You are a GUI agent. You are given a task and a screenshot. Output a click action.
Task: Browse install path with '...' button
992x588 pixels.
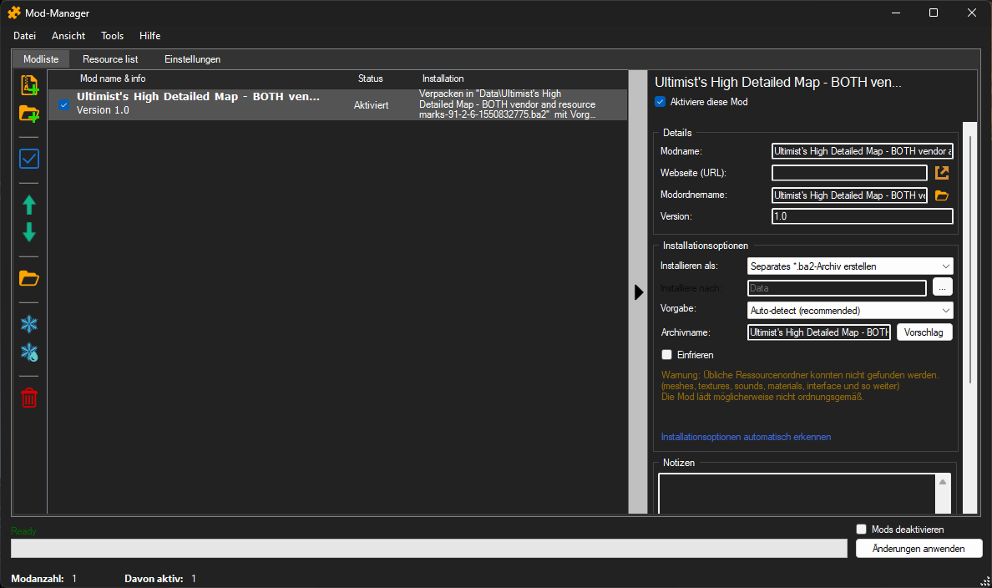click(942, 288)
